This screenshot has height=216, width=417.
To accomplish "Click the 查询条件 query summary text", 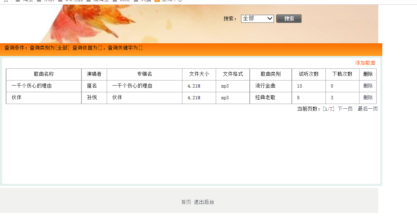I will click(x=73, y=48).
